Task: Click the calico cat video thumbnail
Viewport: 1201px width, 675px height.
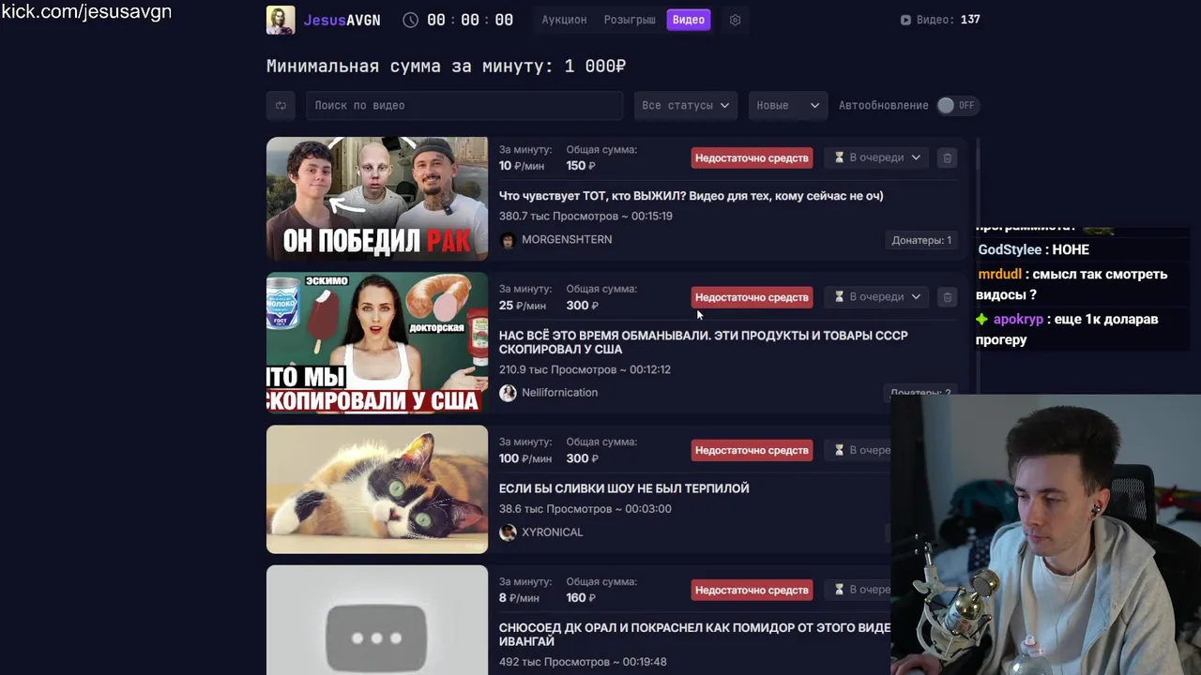Action: (x=377, y=489)
